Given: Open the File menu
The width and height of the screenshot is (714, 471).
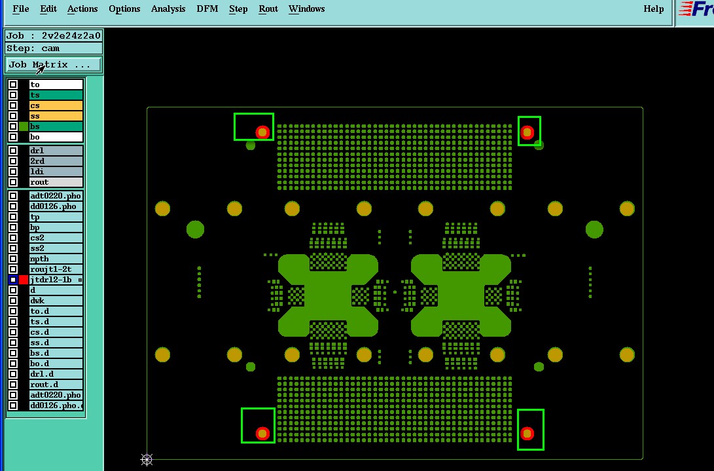Looking at the screenshot, I should click(x=20, y=9).
